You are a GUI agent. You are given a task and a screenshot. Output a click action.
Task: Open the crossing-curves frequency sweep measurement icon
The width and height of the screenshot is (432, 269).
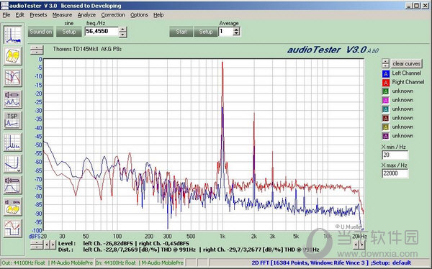click(12, 78)
